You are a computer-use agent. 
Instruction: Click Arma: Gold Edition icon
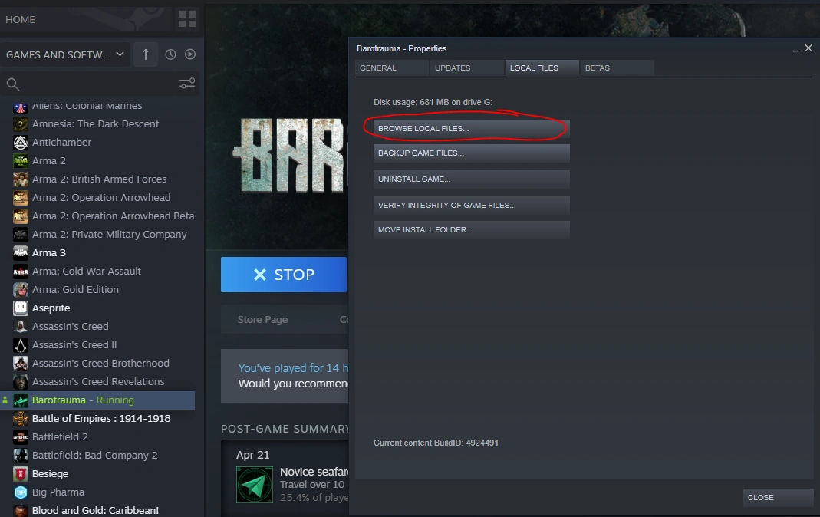[x=21, y=290]
